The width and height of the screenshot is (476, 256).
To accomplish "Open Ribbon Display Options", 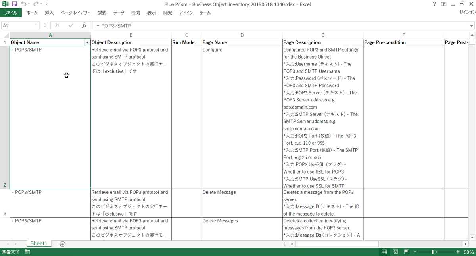I will (443, 4).
